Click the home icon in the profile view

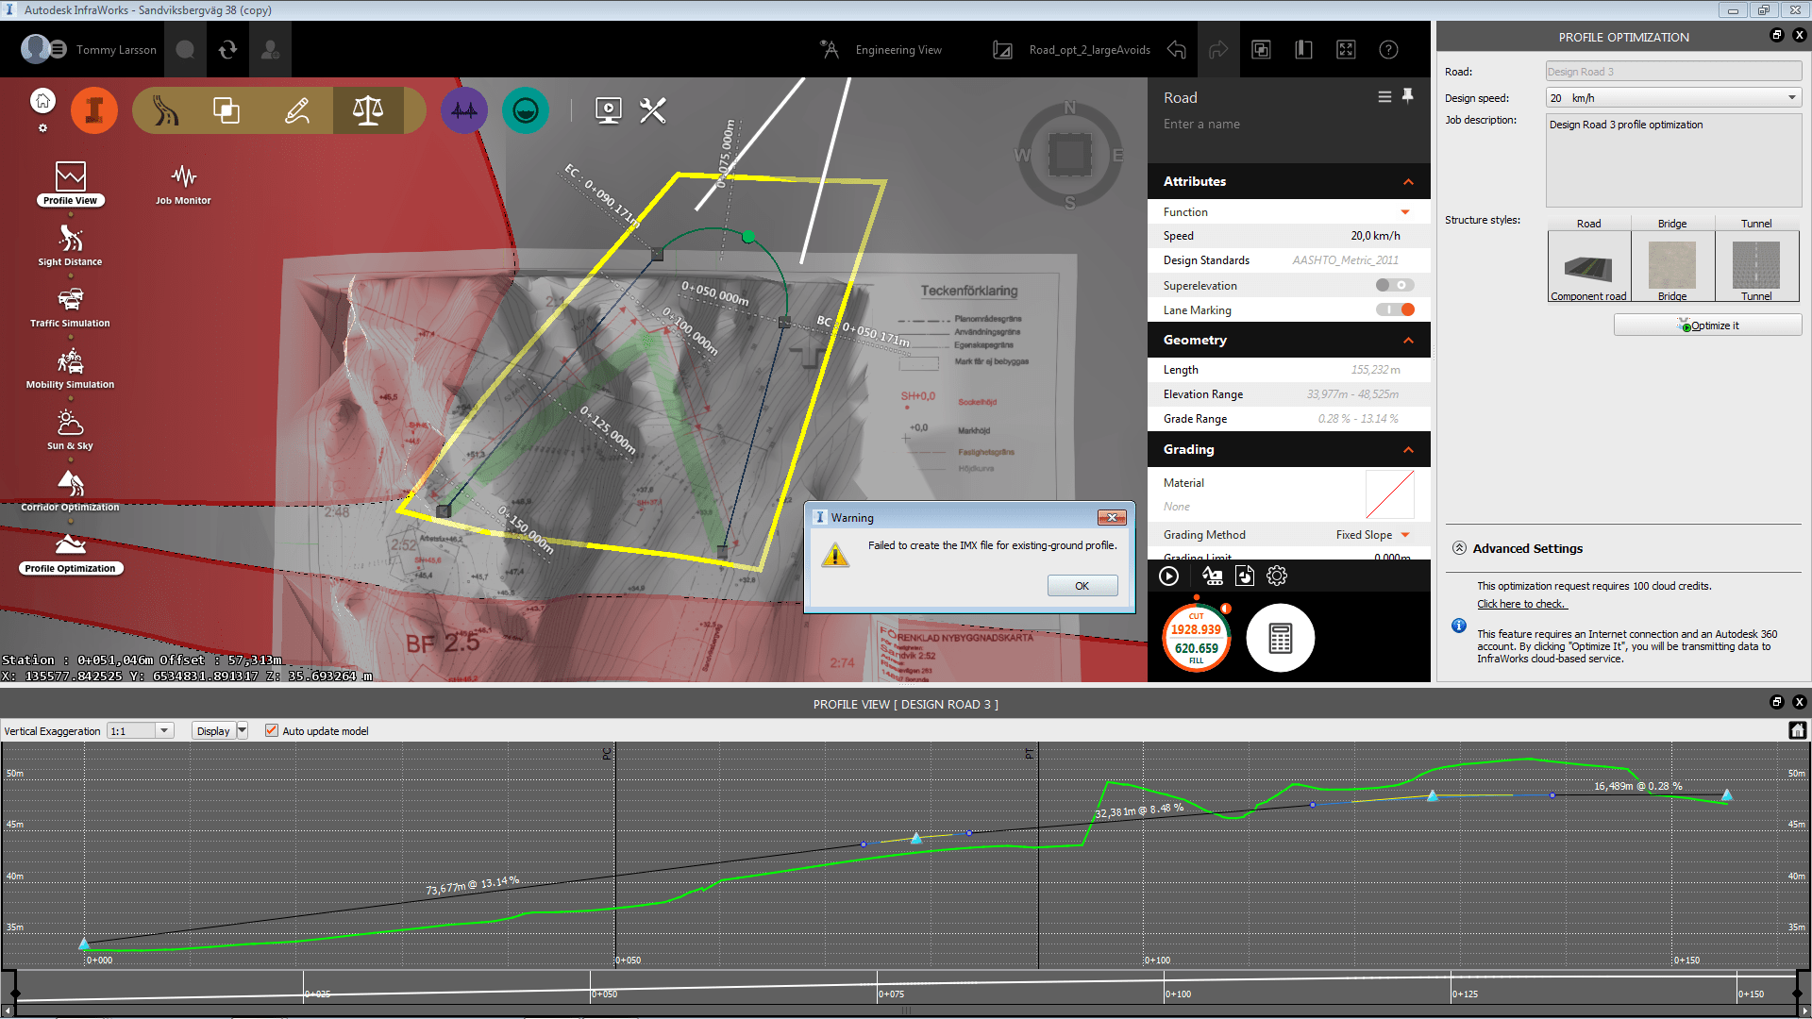[1797, 730]
